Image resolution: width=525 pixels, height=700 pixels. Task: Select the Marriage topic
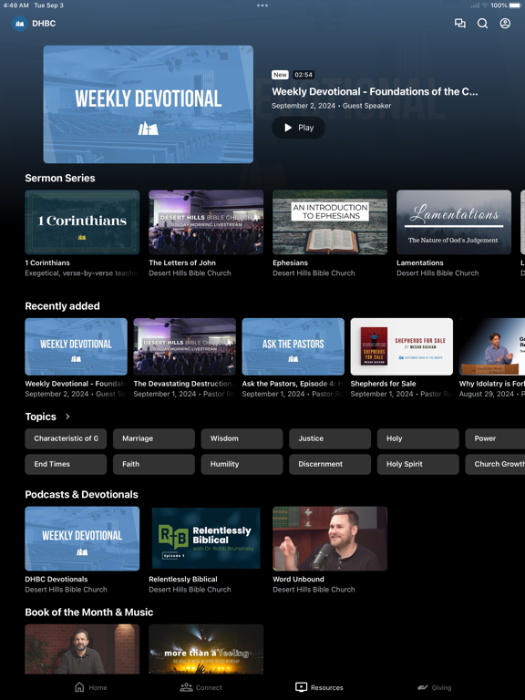pos(153,438)
